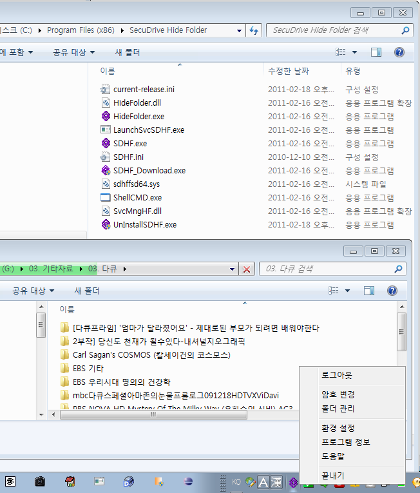
Task: Click the eye icon in the taskbar
Action: tap(10, 481)
